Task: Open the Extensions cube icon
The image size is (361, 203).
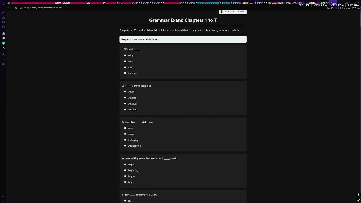Action: [x=342, y=8]
